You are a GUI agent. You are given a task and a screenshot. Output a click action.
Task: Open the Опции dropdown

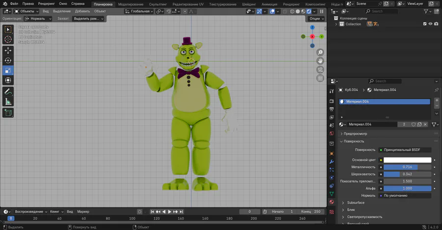pyautogui.click(x=316, y=19)
